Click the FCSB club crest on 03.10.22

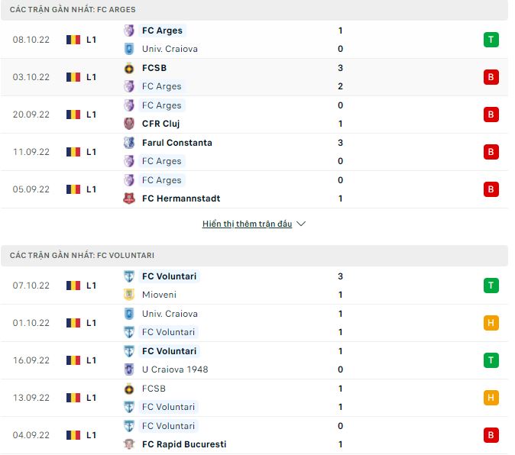pyautogui.click(x=129, y=68)
